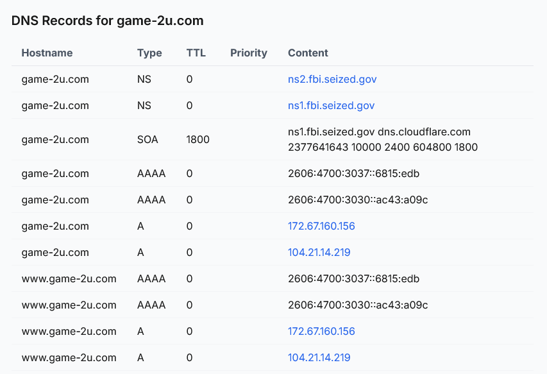
Task: Select the SOA record type cell
Action: [147, 140]
